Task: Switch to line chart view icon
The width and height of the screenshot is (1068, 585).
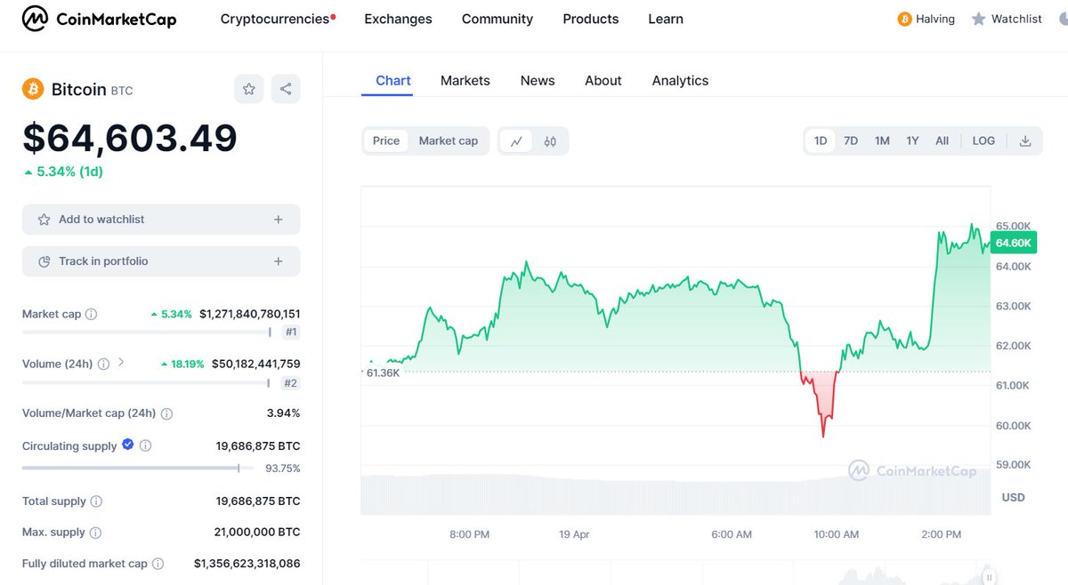Action: (516, 140)
